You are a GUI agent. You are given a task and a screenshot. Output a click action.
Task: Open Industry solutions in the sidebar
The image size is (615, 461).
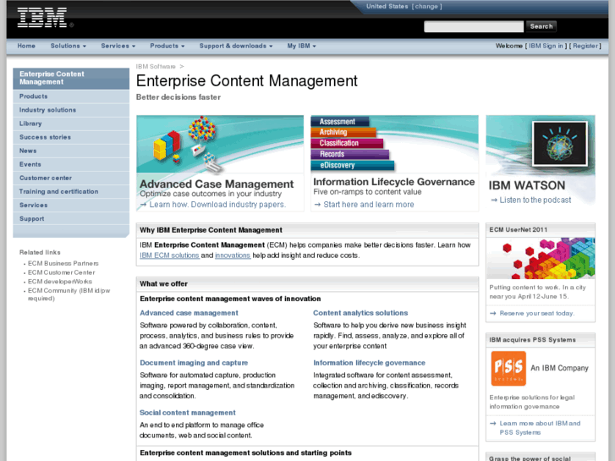tap(71, 110)
